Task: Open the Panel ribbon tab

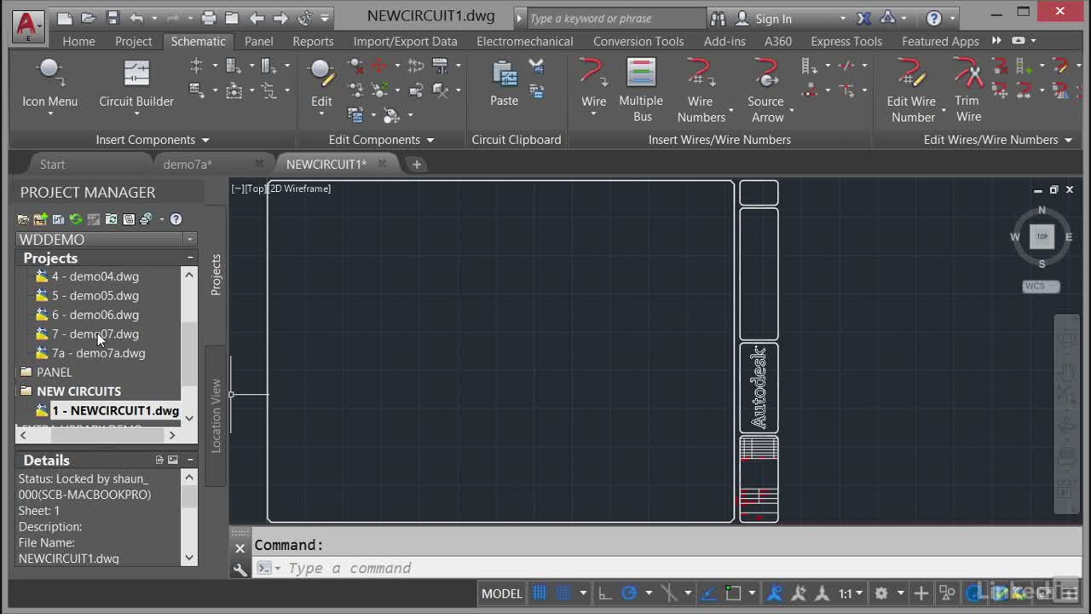Action: (258, 41)
